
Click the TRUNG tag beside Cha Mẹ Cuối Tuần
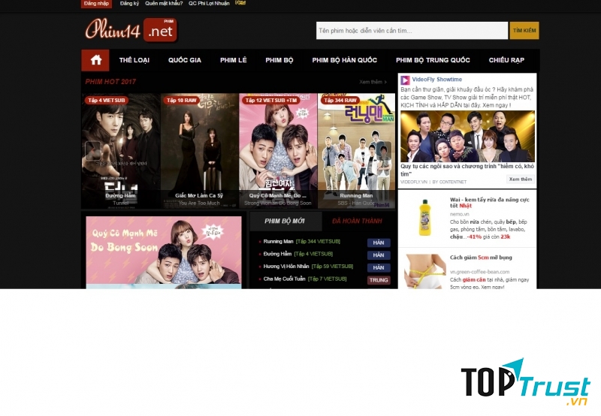pyautogui.click(x=379, y=280)
